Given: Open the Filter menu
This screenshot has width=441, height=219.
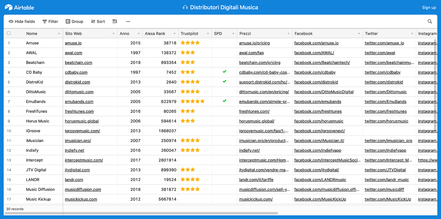Looking at the screenshot, I should pyautogui.click(x=50, y=21).
